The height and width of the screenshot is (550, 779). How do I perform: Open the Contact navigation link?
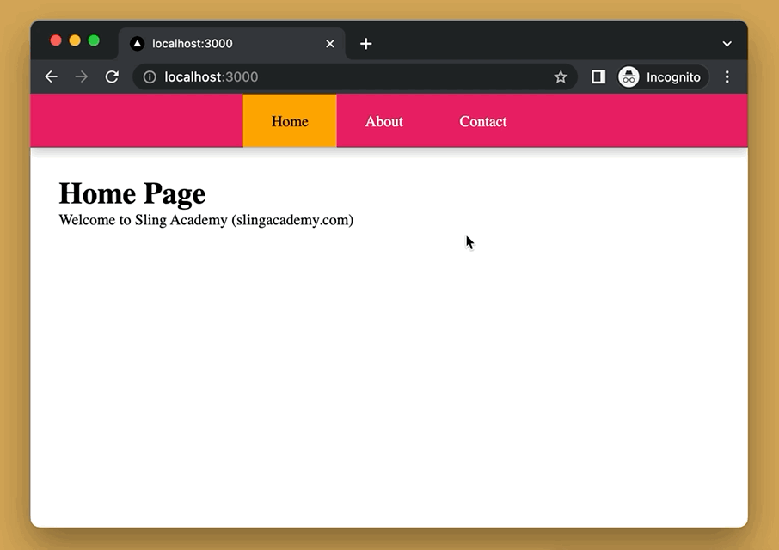pyautogui.click(x=483, y=121)
